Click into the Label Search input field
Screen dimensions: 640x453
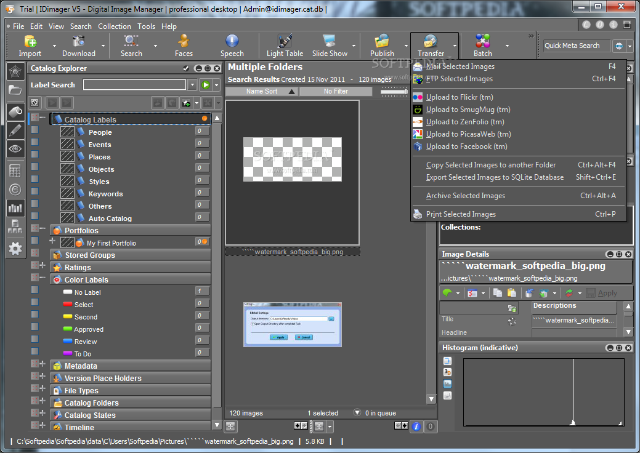pyautogui.click(x=135, y=85)
